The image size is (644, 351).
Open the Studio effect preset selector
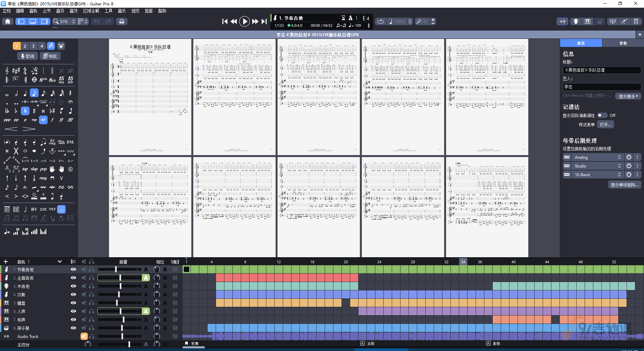598,166
